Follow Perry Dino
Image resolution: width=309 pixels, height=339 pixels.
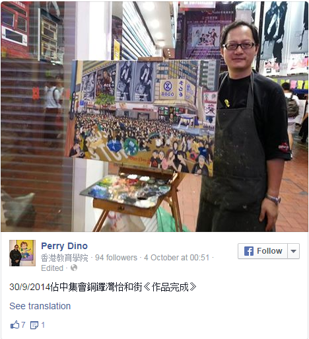pyautogui.click(x=263, y=251)
